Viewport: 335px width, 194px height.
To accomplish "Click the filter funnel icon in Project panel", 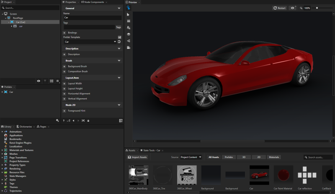I will pyautogui.click(x=45, y=81).
